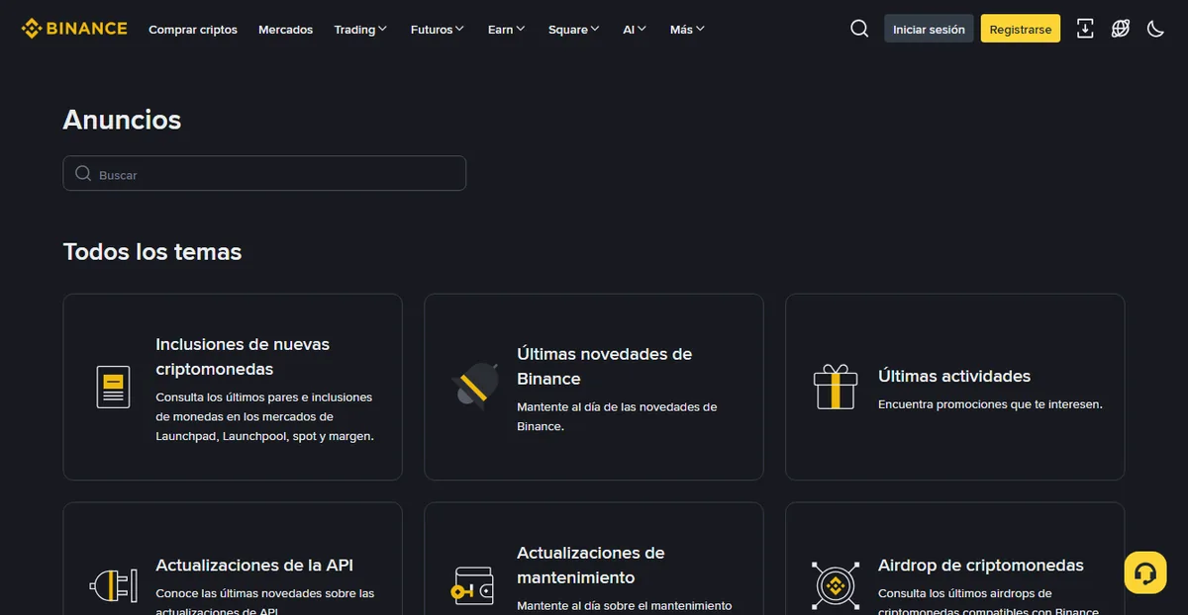Focus the Buscar search field
The width and height of the screenshot is (1188, 615).
point(264,173)
